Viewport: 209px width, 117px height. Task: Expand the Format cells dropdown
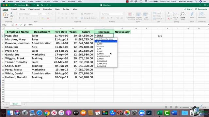click(163, 19)
